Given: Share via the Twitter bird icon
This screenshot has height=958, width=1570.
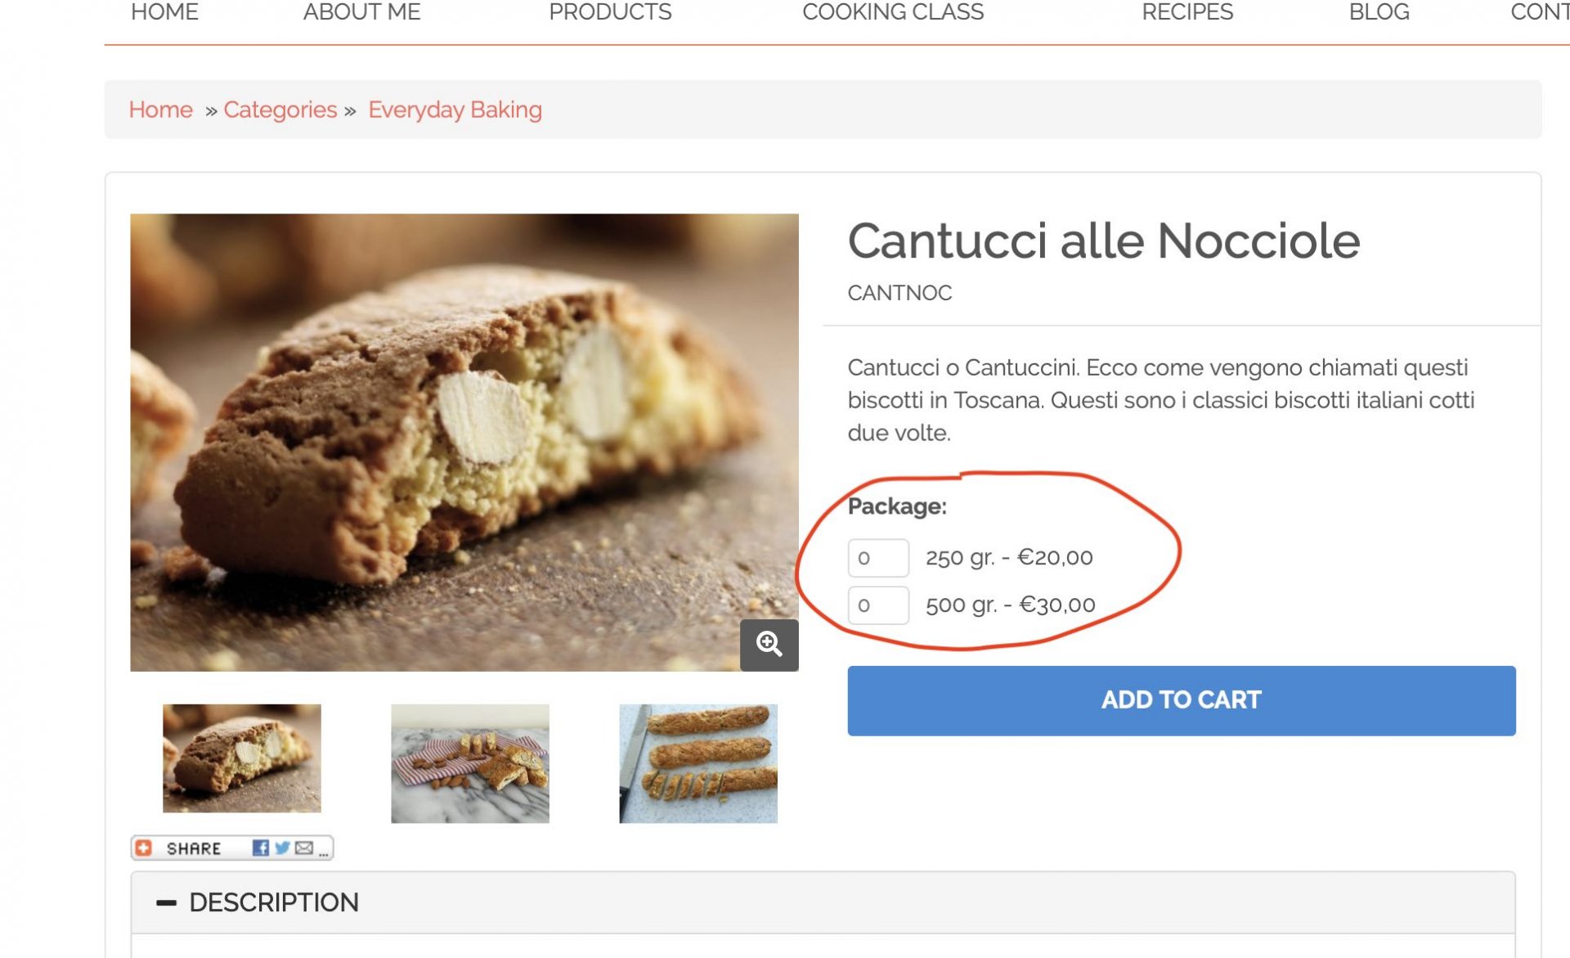Looking at the screenshot, I should (x=282, y=848).
